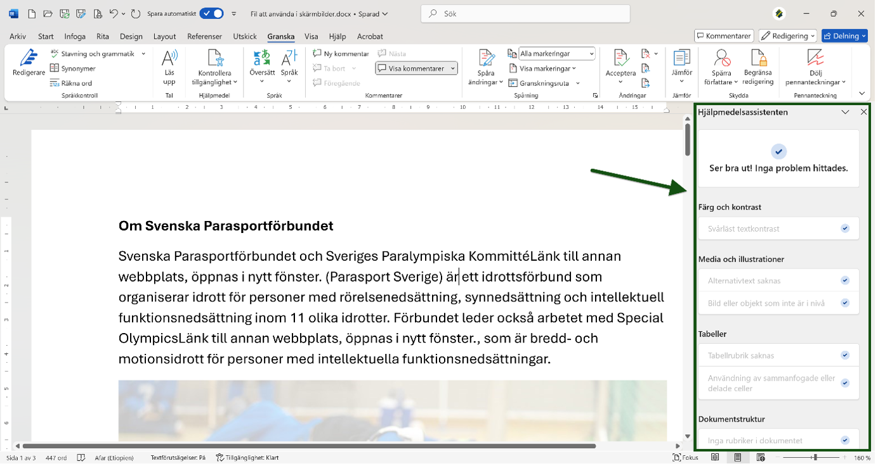This screenshot has height=466, width=878.
Task: Click Alternativtext saknas item
Action: (x=778, y=280)
